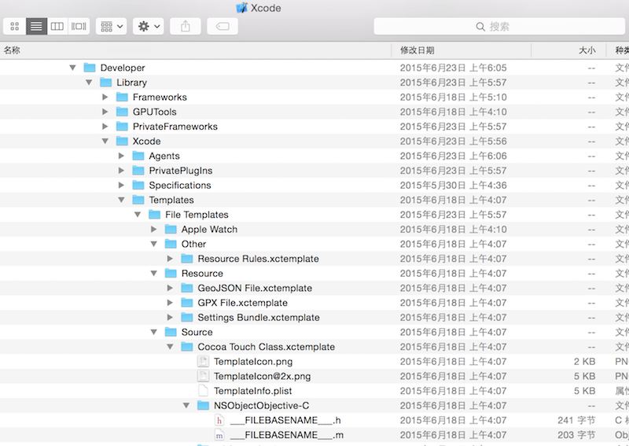This screenshot has height=446, width=629.
Task: Expand the Apple Watch folder
Action: coord(153,229)
